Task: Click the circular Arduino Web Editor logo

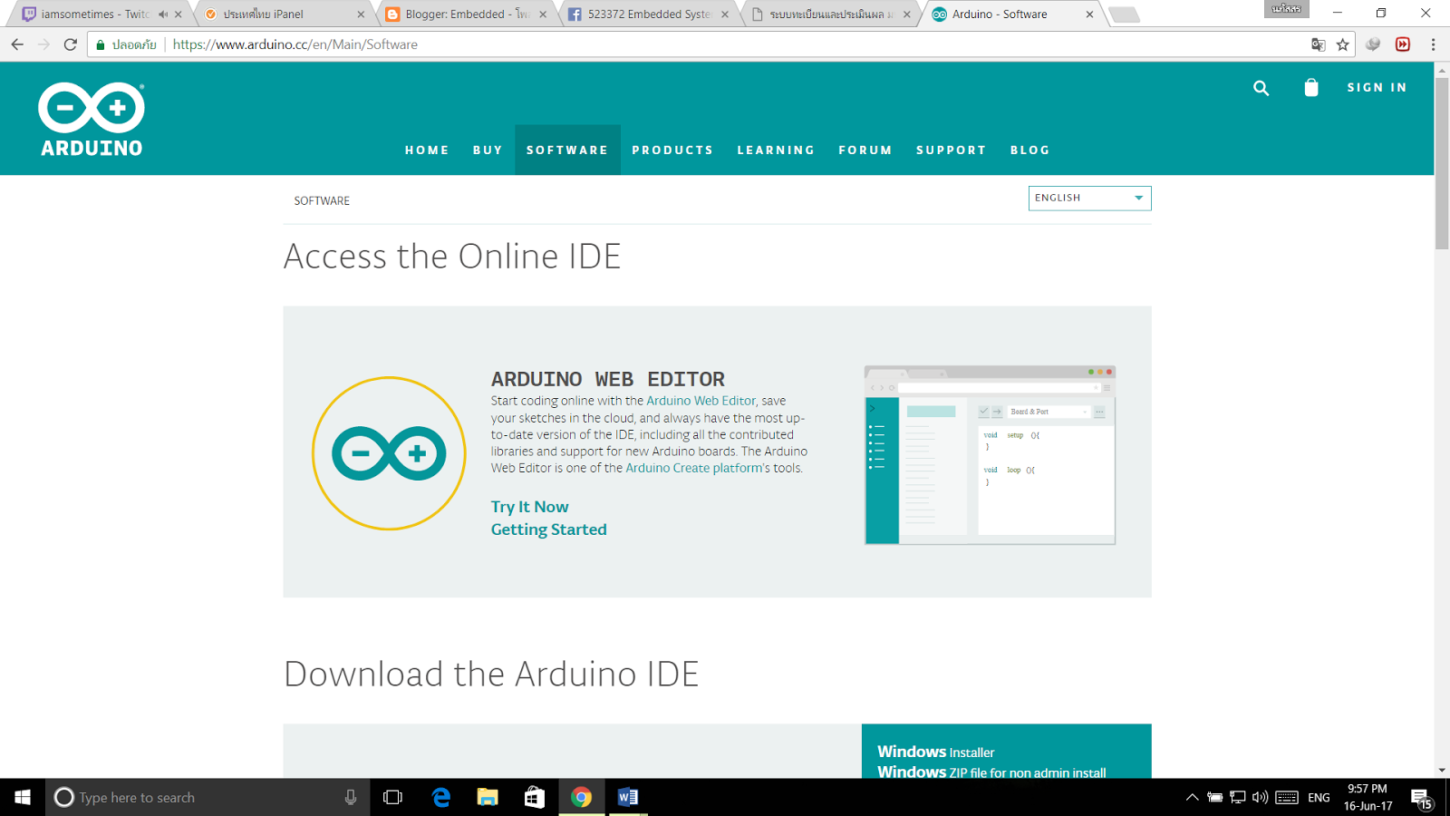Action: [389, 452]
